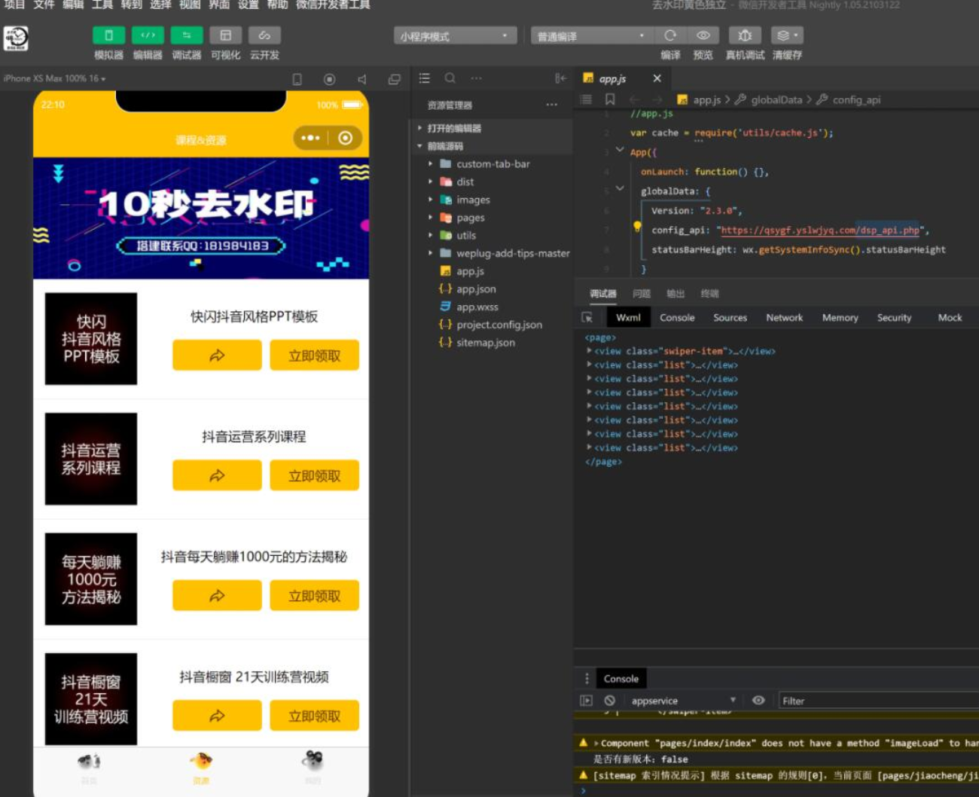Open the 工具 menu in menu bar
This screenshot has height=797, width=979.
coord(102,5)
